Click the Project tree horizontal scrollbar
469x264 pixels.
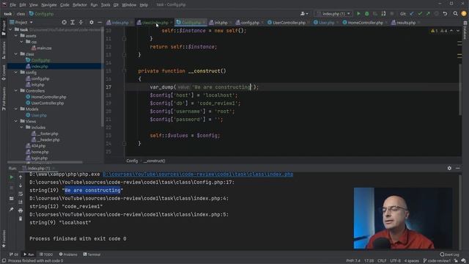coord(45,162)
